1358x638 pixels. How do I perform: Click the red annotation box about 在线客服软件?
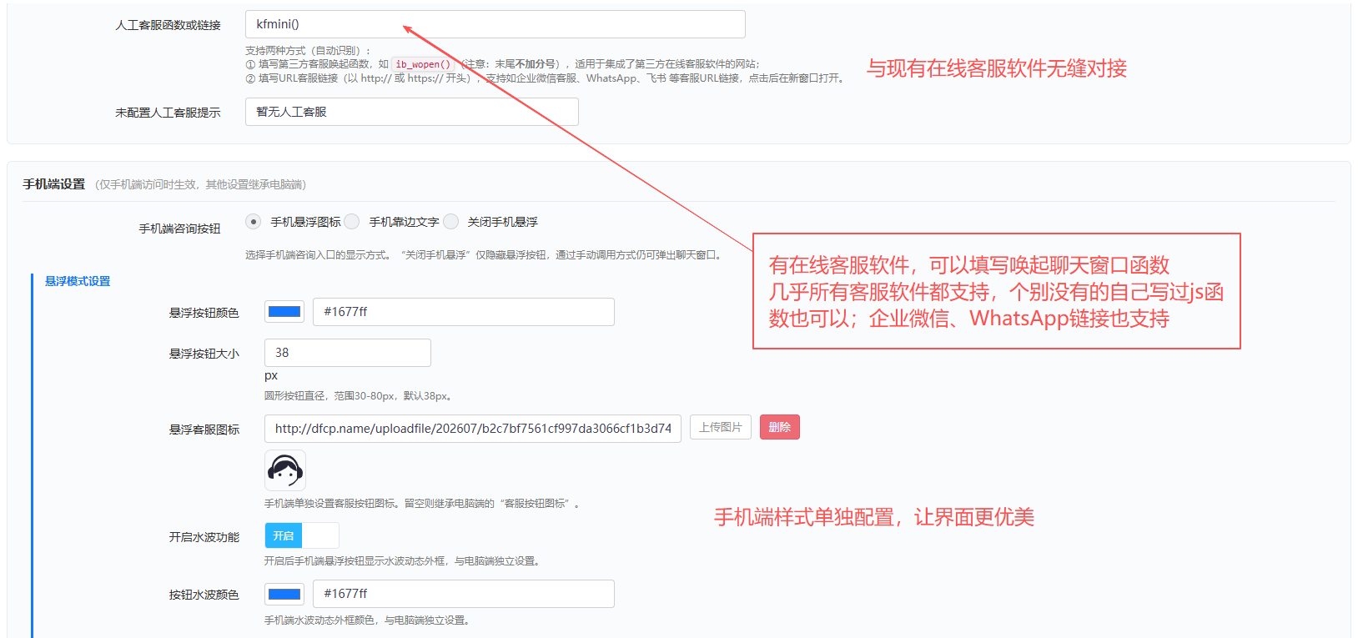[997, 291]
